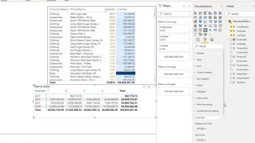Image resolution: width=255 pixels, height=143 pixels.
Task: Click the Filters pane search box
Action: pyautogui.click(x=174, y=14)
